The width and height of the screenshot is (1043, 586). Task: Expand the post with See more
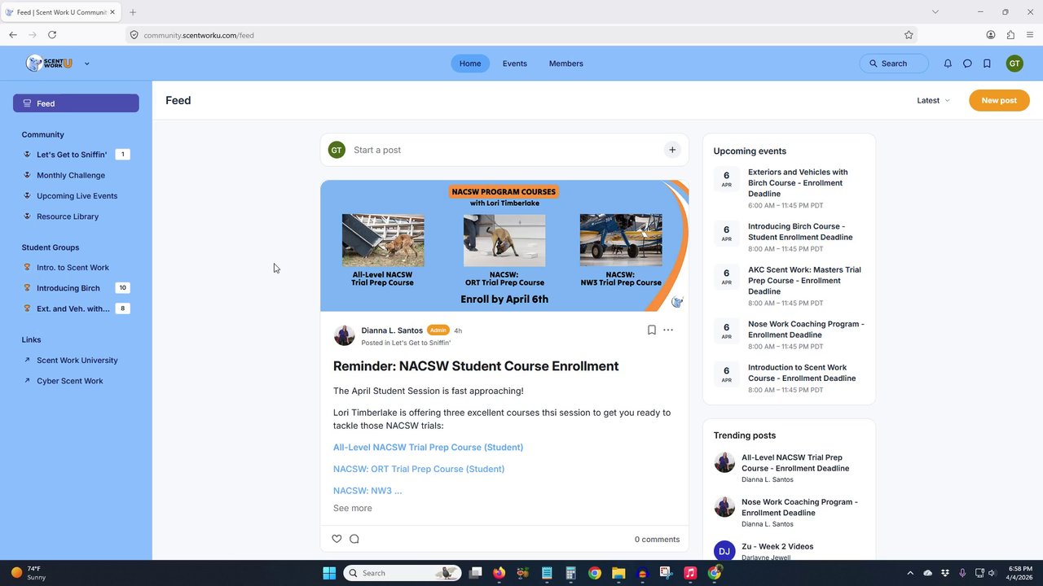(353, 508)
